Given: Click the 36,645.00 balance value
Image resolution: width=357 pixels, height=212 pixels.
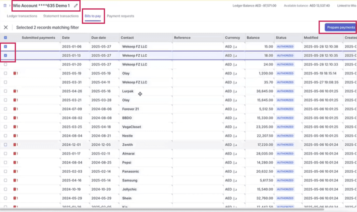Looking at the screenshot, I should (265, 91).
